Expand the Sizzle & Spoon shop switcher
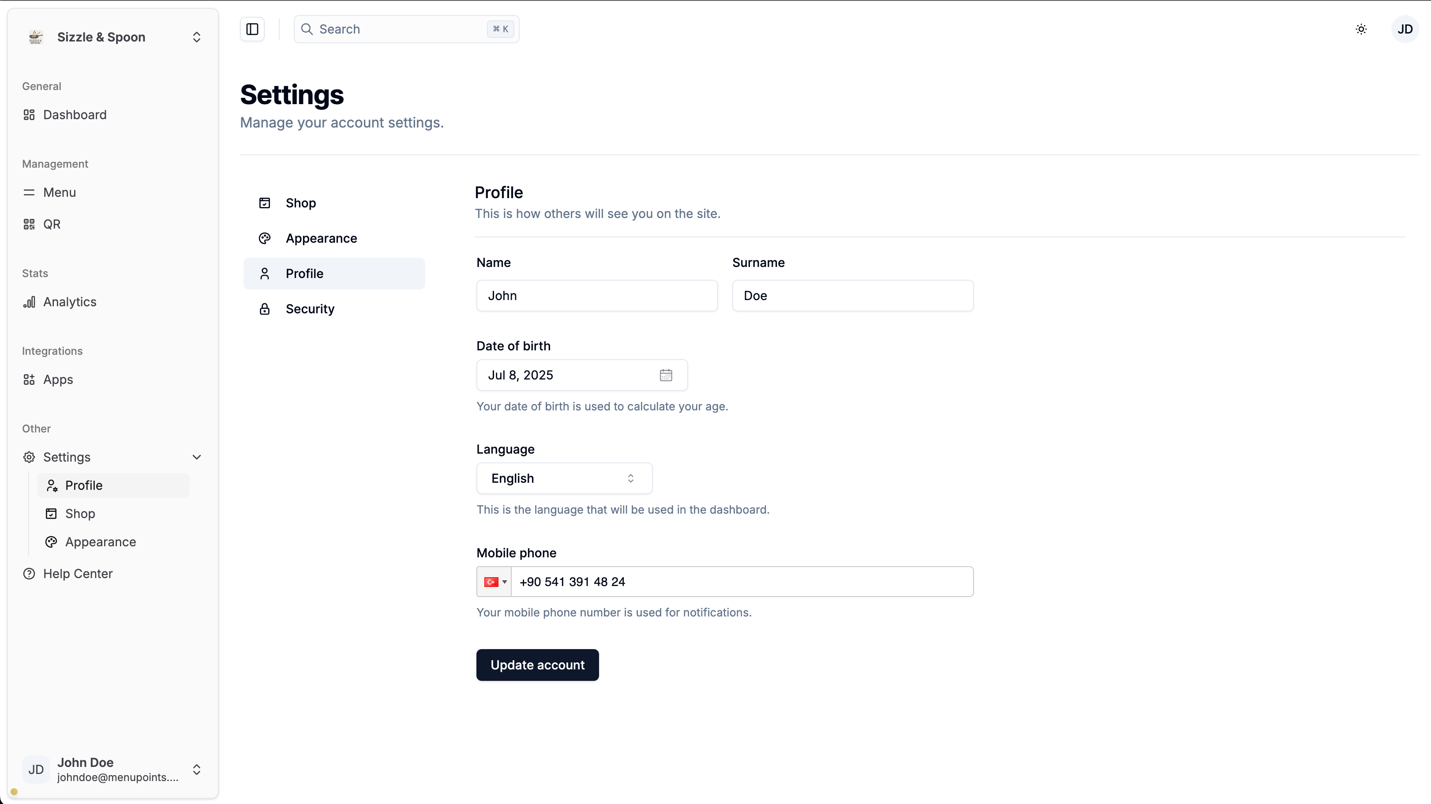The height and width of the screenshot is (804, 1431). pyautogui.click(x=197, y=37)
